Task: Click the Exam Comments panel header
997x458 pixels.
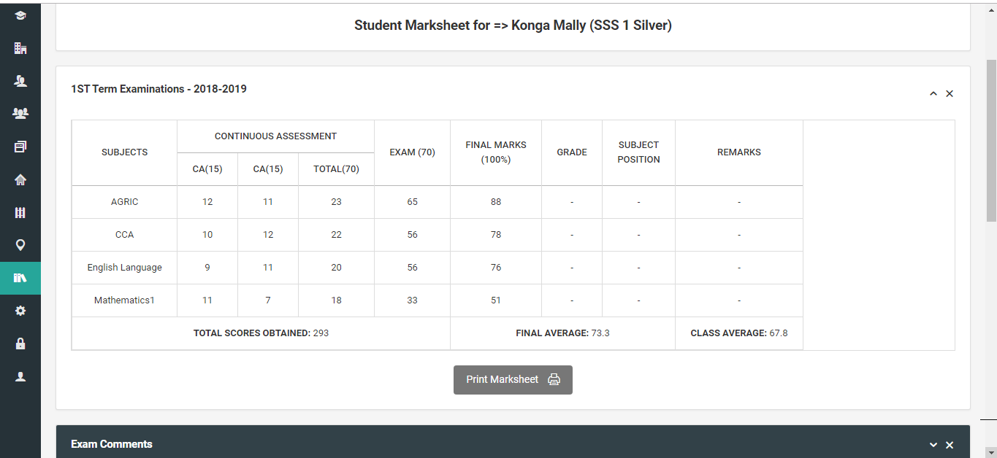Action: point(513,442)
